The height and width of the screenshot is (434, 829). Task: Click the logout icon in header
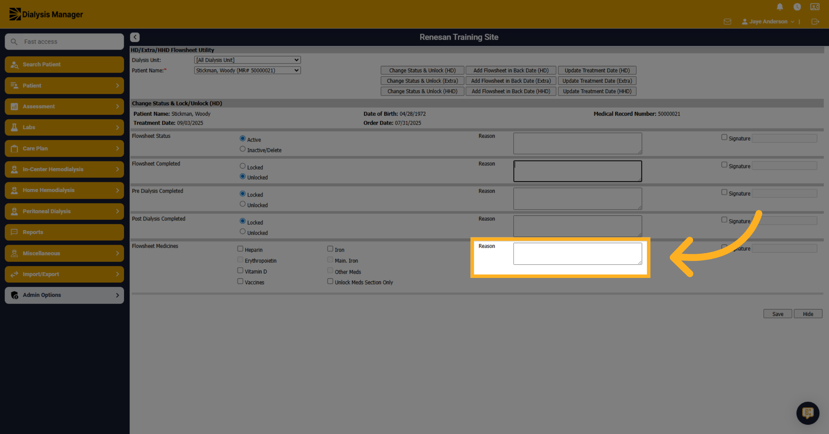[x=815, y=22]
